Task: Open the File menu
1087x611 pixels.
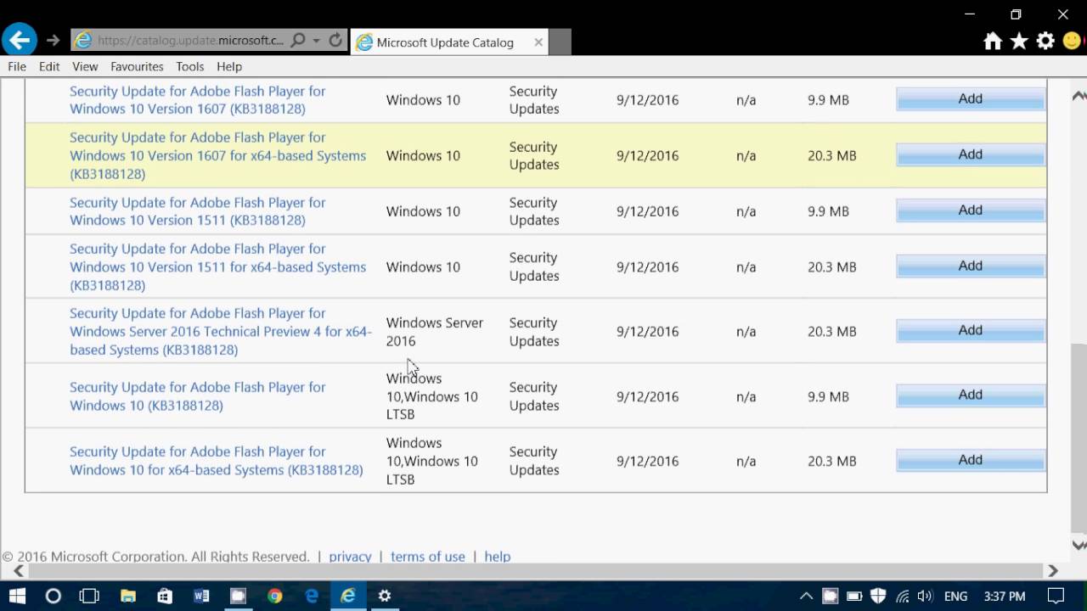Action: pos(17,66)
